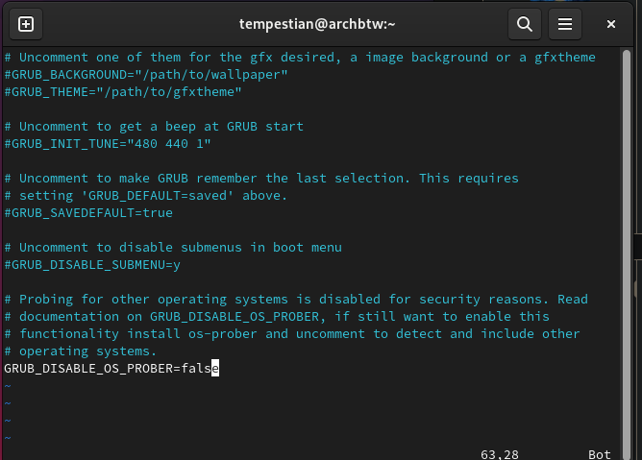Close the terminal window
The width and height of the screenshot is (642, 460).
[x=611, y=24]
